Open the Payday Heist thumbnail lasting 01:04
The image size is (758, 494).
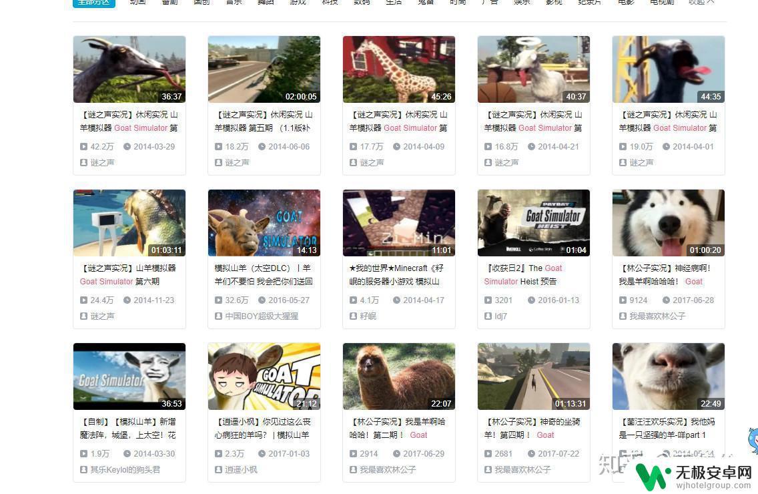(x=534, y=223)
